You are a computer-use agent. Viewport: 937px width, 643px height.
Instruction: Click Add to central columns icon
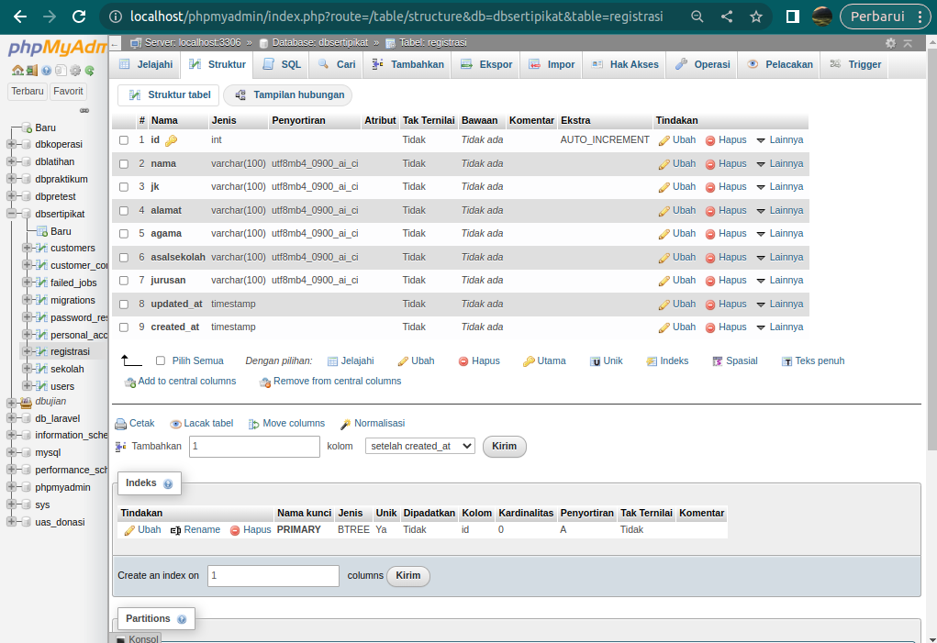129,382
